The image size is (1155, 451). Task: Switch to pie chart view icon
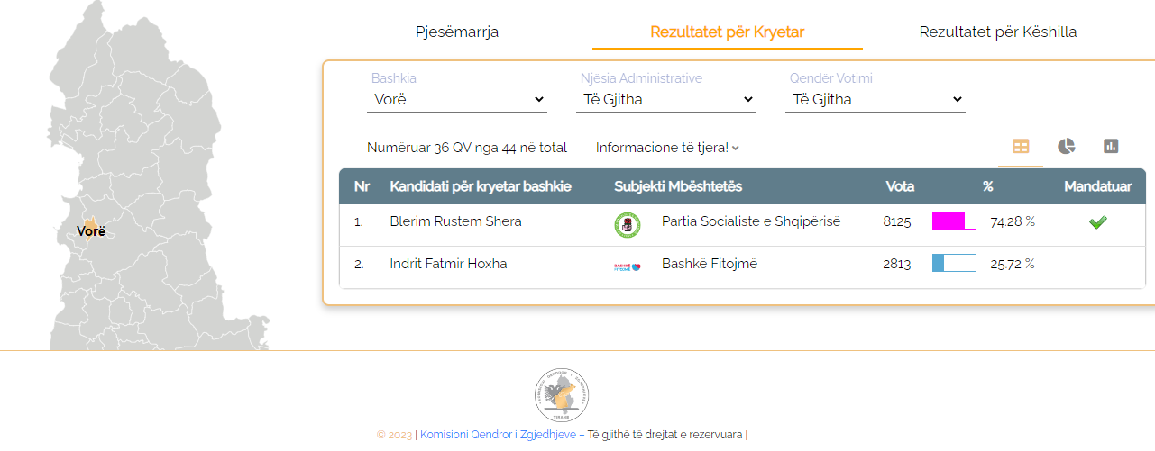click(x=1067, y=147)
